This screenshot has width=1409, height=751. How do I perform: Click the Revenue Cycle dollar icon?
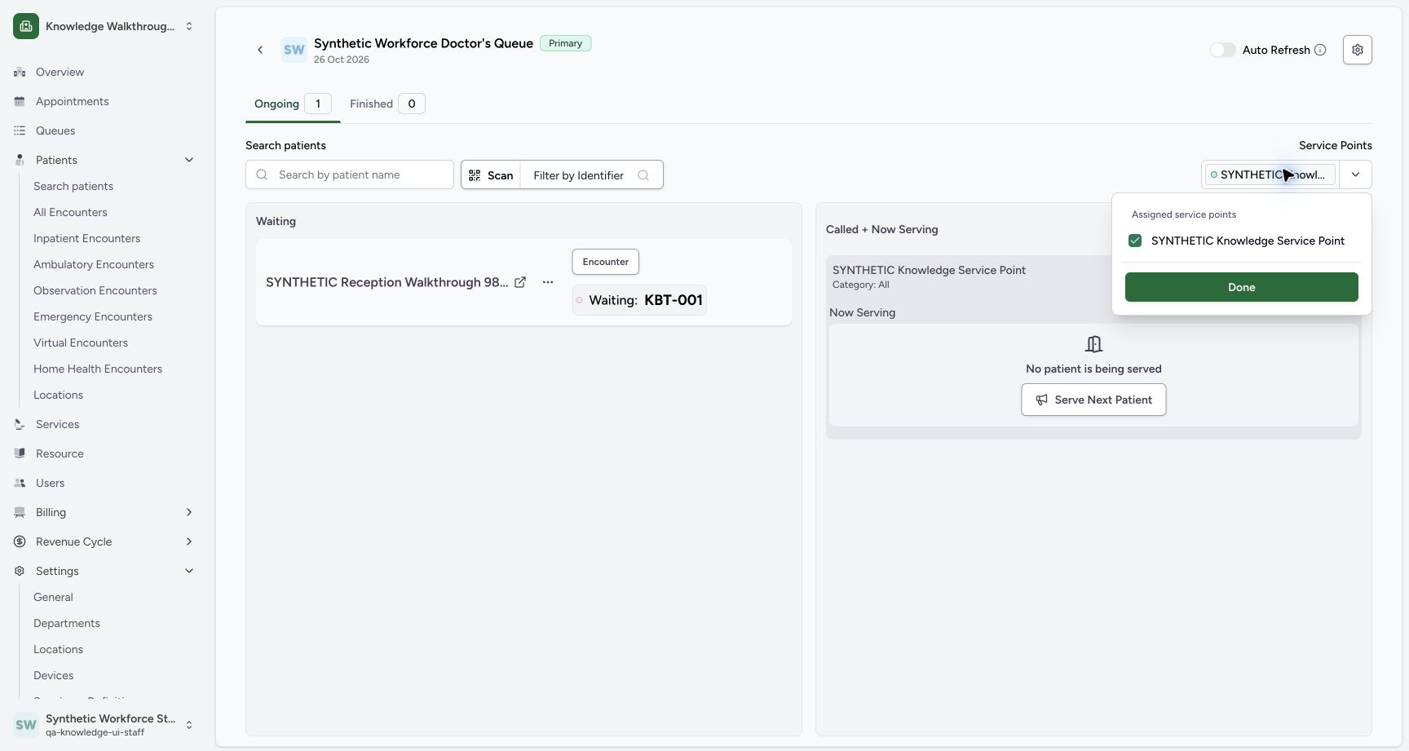coord(20,541)
